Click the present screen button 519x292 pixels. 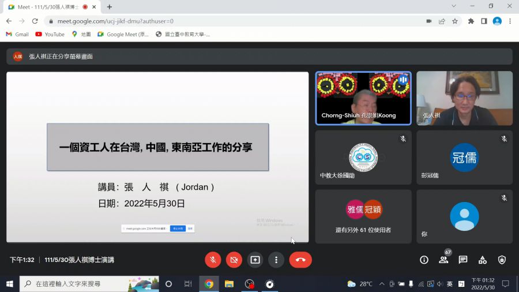(x=255, y=260)
